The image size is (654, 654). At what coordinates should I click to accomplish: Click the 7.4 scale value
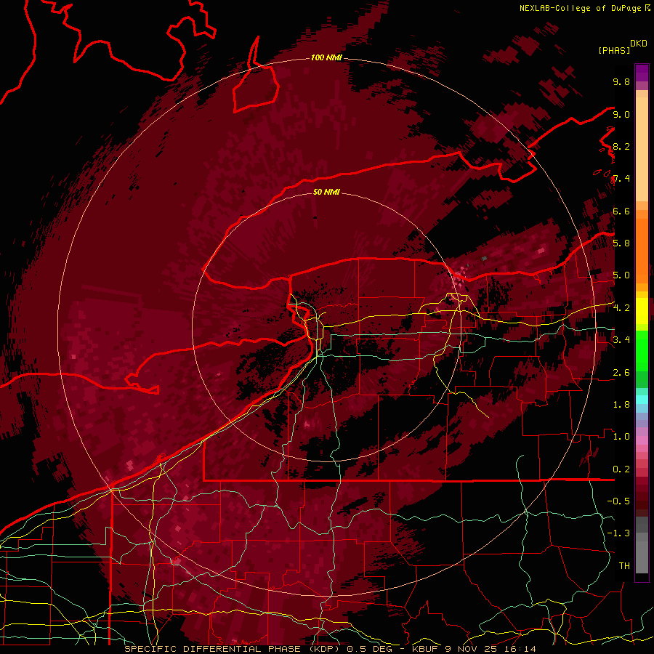tap(621, 179)
